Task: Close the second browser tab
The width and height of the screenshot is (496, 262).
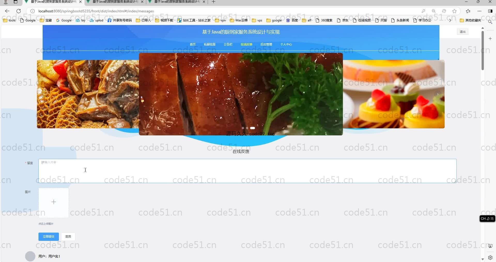Action: (x=142, y=2)
